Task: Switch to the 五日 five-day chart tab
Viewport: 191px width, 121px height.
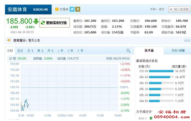Action: 20,50
